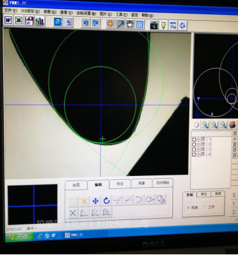Open the 工具 menu
This screenshot has height=255, width=238.
point(121,14)
